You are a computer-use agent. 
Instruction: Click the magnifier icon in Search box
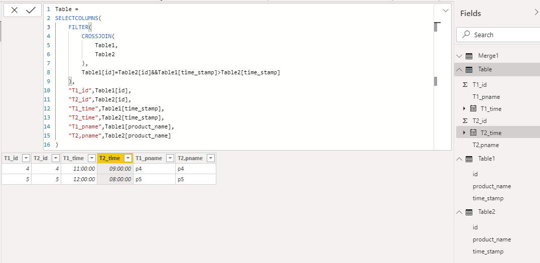466,35
